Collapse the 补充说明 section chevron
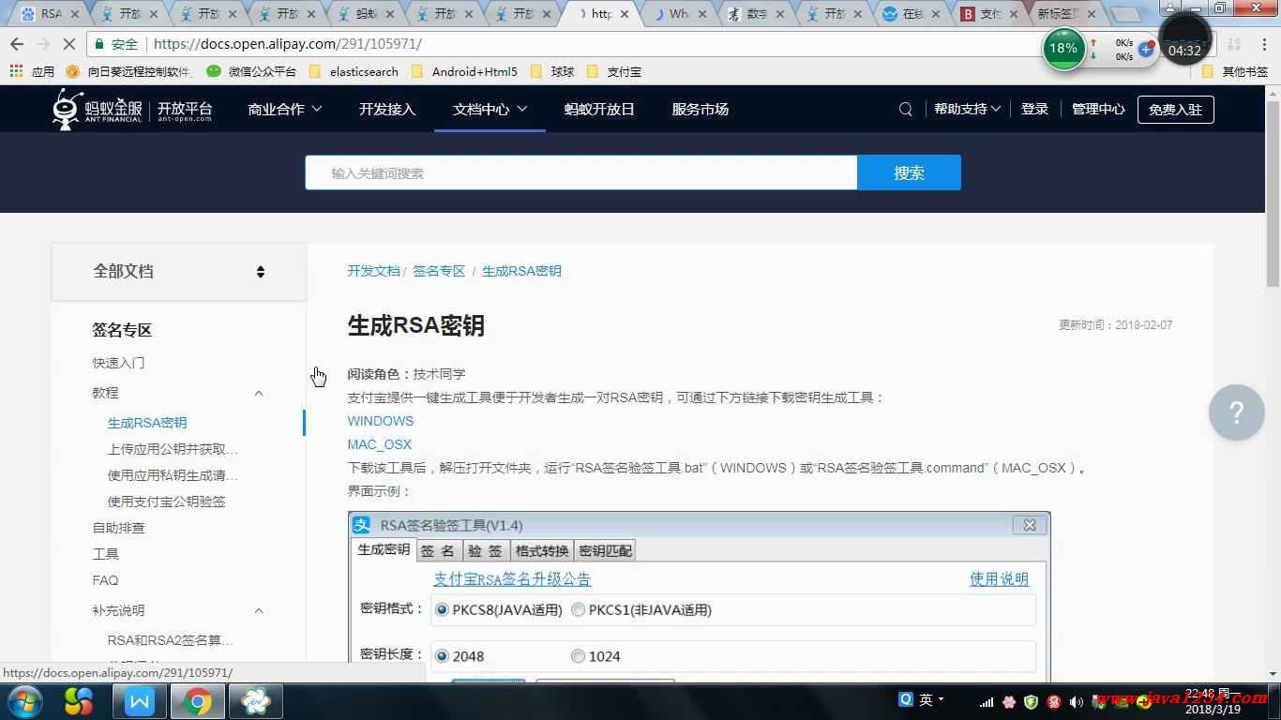Image resolution: width=1281 pixels, height=720 pixels. [259, 610]
